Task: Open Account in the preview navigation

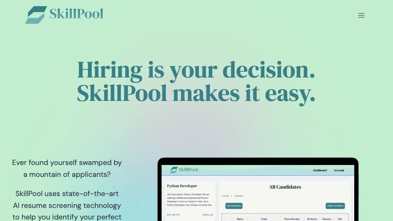Action: pyautogui.click(x=339, y=170)
